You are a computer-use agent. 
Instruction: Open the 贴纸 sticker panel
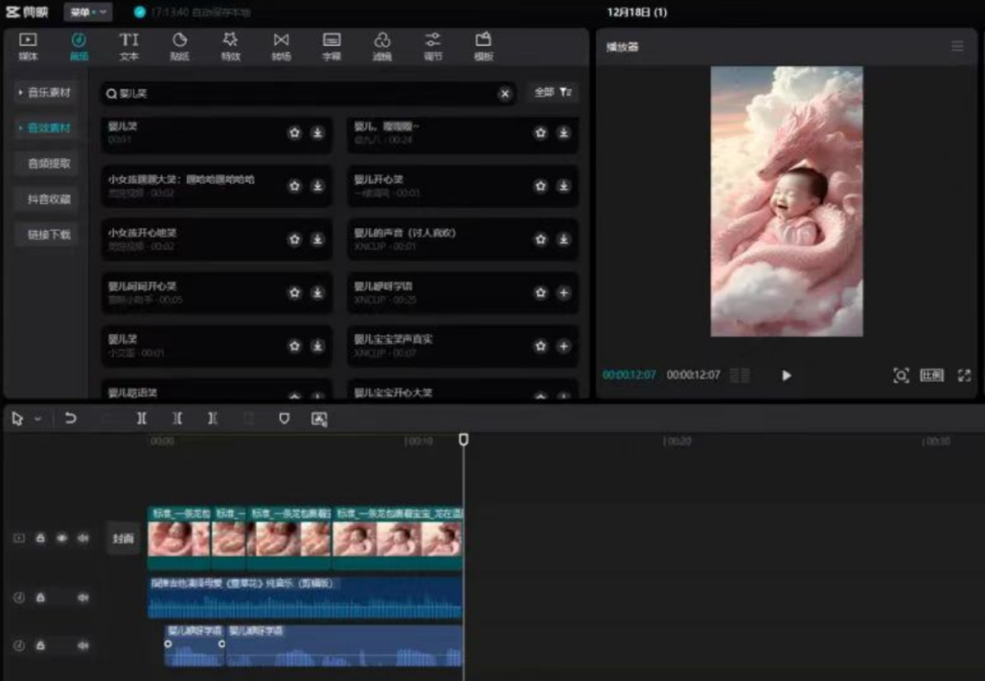pos(180,46)
